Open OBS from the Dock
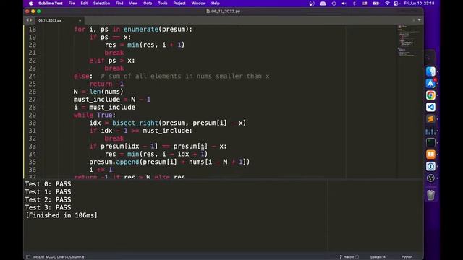The height and width of the screenshot is (260, 463). (x=430, y=178)
